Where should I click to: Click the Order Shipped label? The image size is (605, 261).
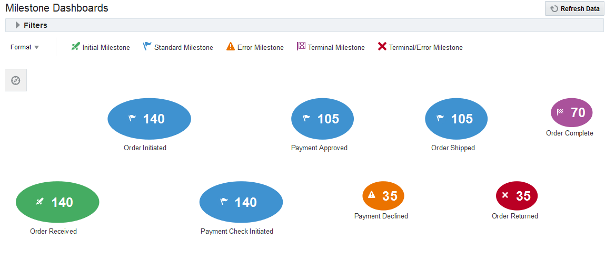pos(453,148)
